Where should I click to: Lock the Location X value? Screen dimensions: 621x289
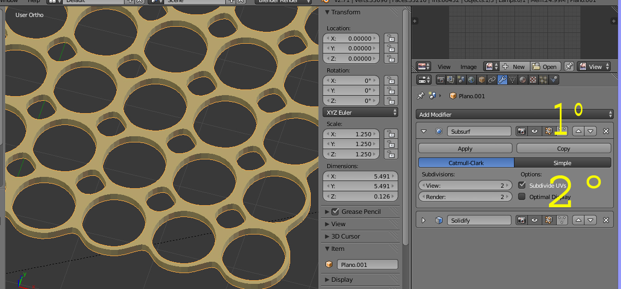tap(391, 38)
